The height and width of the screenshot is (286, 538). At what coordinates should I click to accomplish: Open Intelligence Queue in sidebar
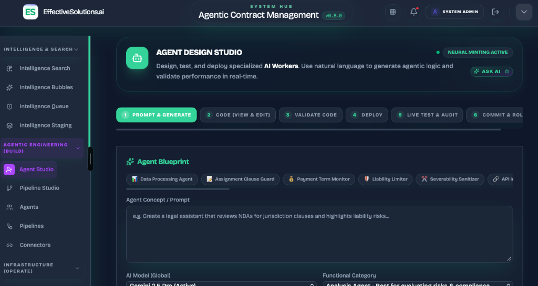pos(45,107)
